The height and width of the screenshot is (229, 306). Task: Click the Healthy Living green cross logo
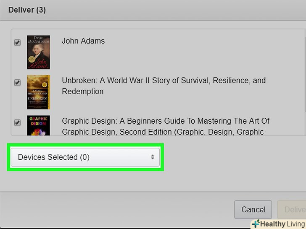point(255,224)
